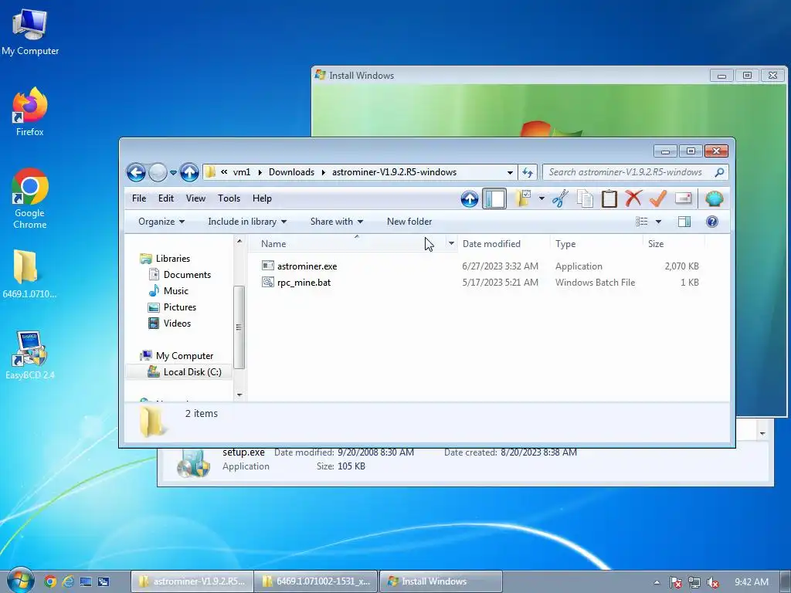Open Pictures library in navigation pane
The width and height of the screenshot is (791, 593).
tap(179, 307)
